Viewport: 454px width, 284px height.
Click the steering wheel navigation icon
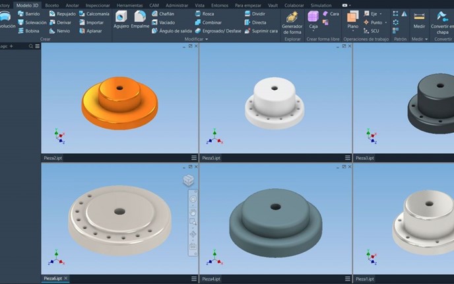point(193,199)
